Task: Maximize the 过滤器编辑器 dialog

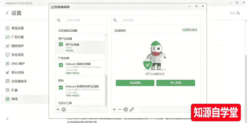Action: click(196, 6)
